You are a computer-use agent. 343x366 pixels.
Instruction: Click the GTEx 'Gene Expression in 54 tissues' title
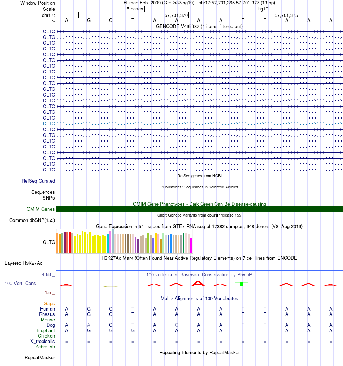tap(199, 227)
